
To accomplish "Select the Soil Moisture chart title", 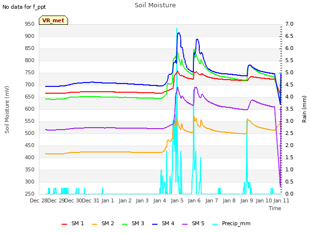I will [x=155, y=5].
